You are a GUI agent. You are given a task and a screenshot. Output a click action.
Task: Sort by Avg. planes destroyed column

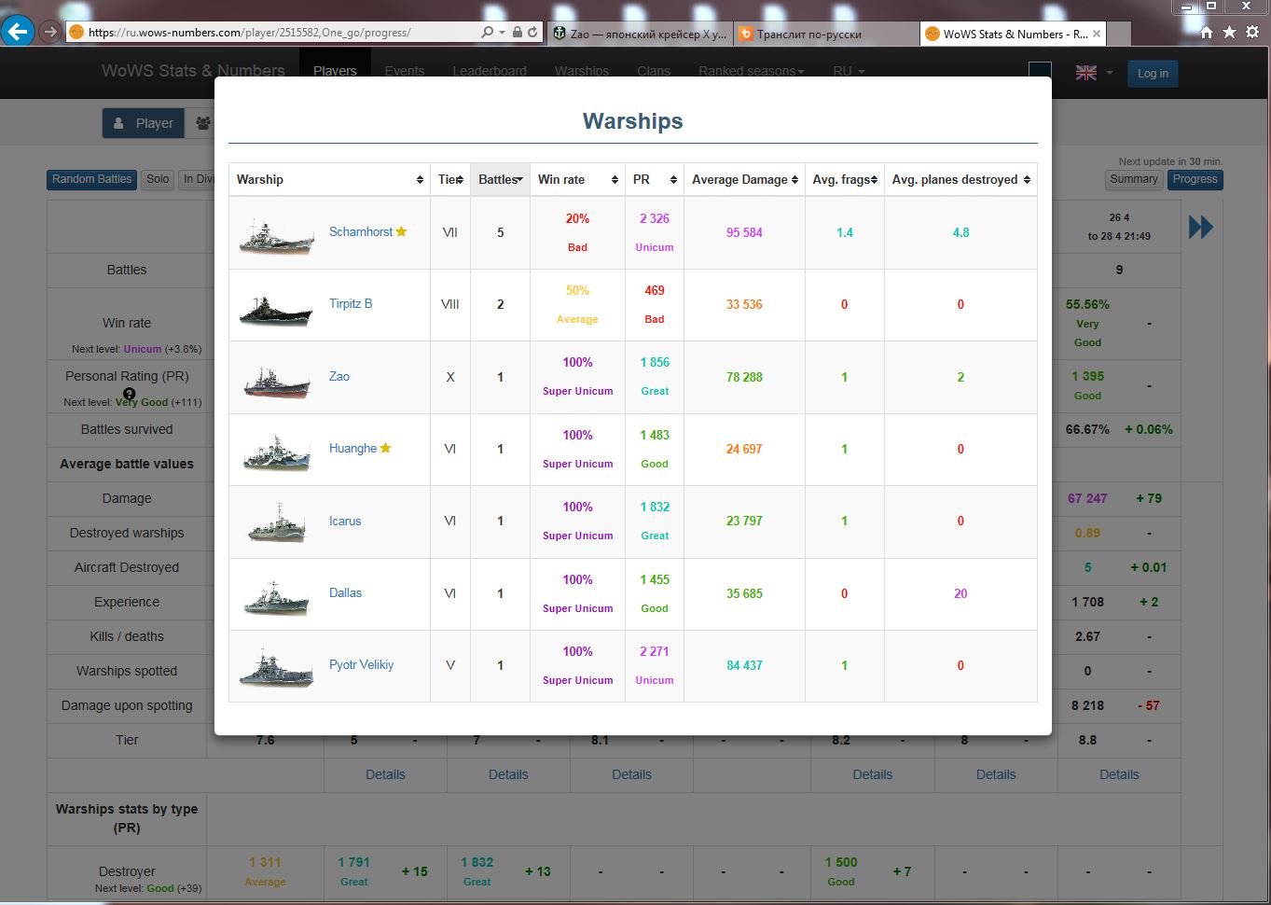click(960, 179)
